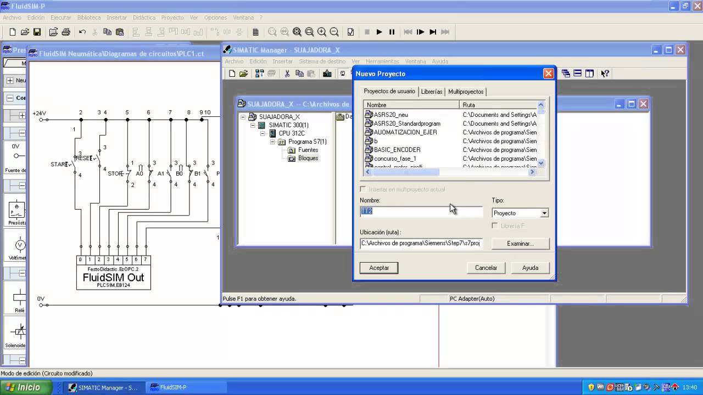
Task: Click Zoom out magnifier in FluidSIM toolbar
Action: (x=334, y=32)
